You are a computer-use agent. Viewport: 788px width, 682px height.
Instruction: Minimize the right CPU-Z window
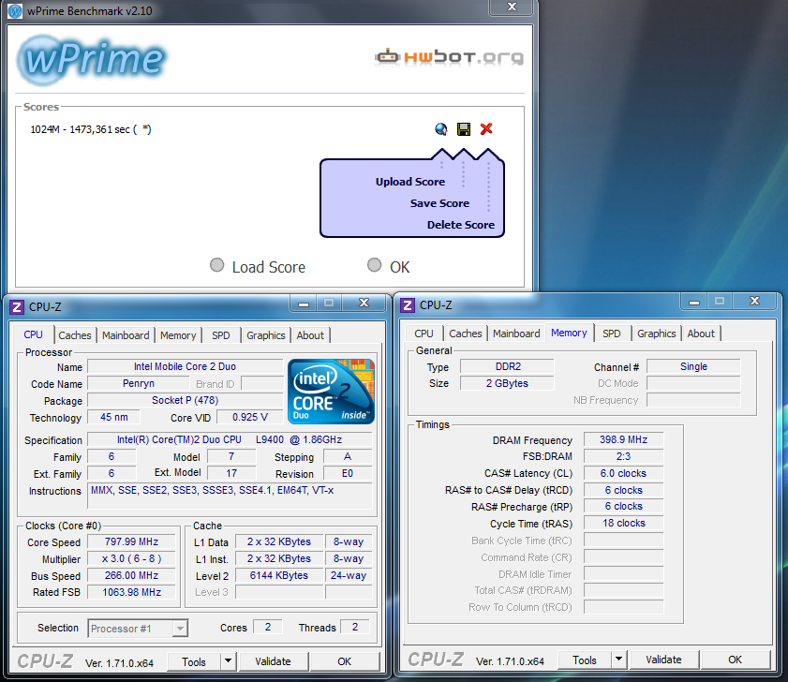[x=694, y=302]
